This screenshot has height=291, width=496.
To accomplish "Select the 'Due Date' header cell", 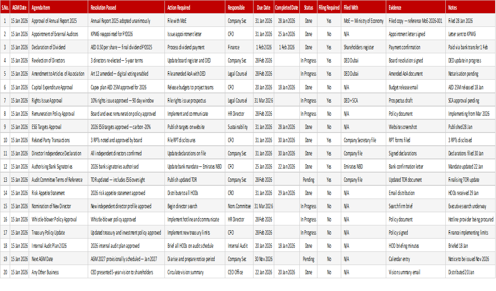I will (x=264, y=7).
